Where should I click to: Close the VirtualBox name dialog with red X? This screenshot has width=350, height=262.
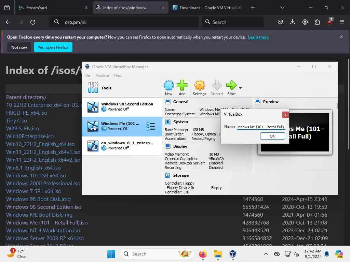tap(285, 115)
